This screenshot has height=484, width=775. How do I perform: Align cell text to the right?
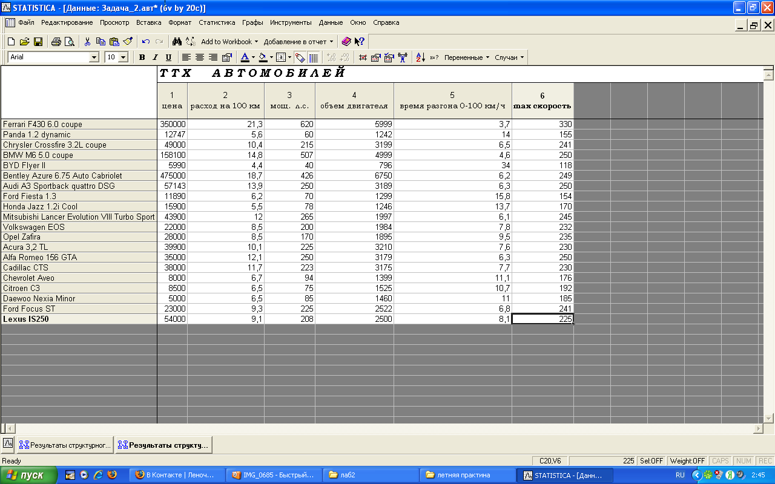[213, 57]
